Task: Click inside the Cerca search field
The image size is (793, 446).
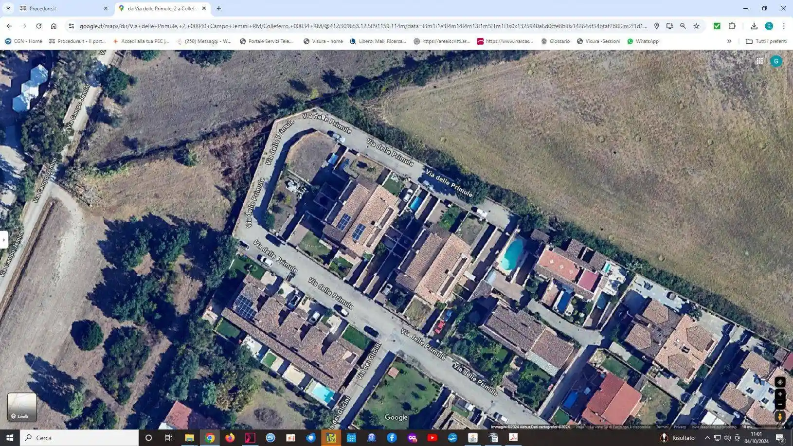Action: [x=78, y=437]
